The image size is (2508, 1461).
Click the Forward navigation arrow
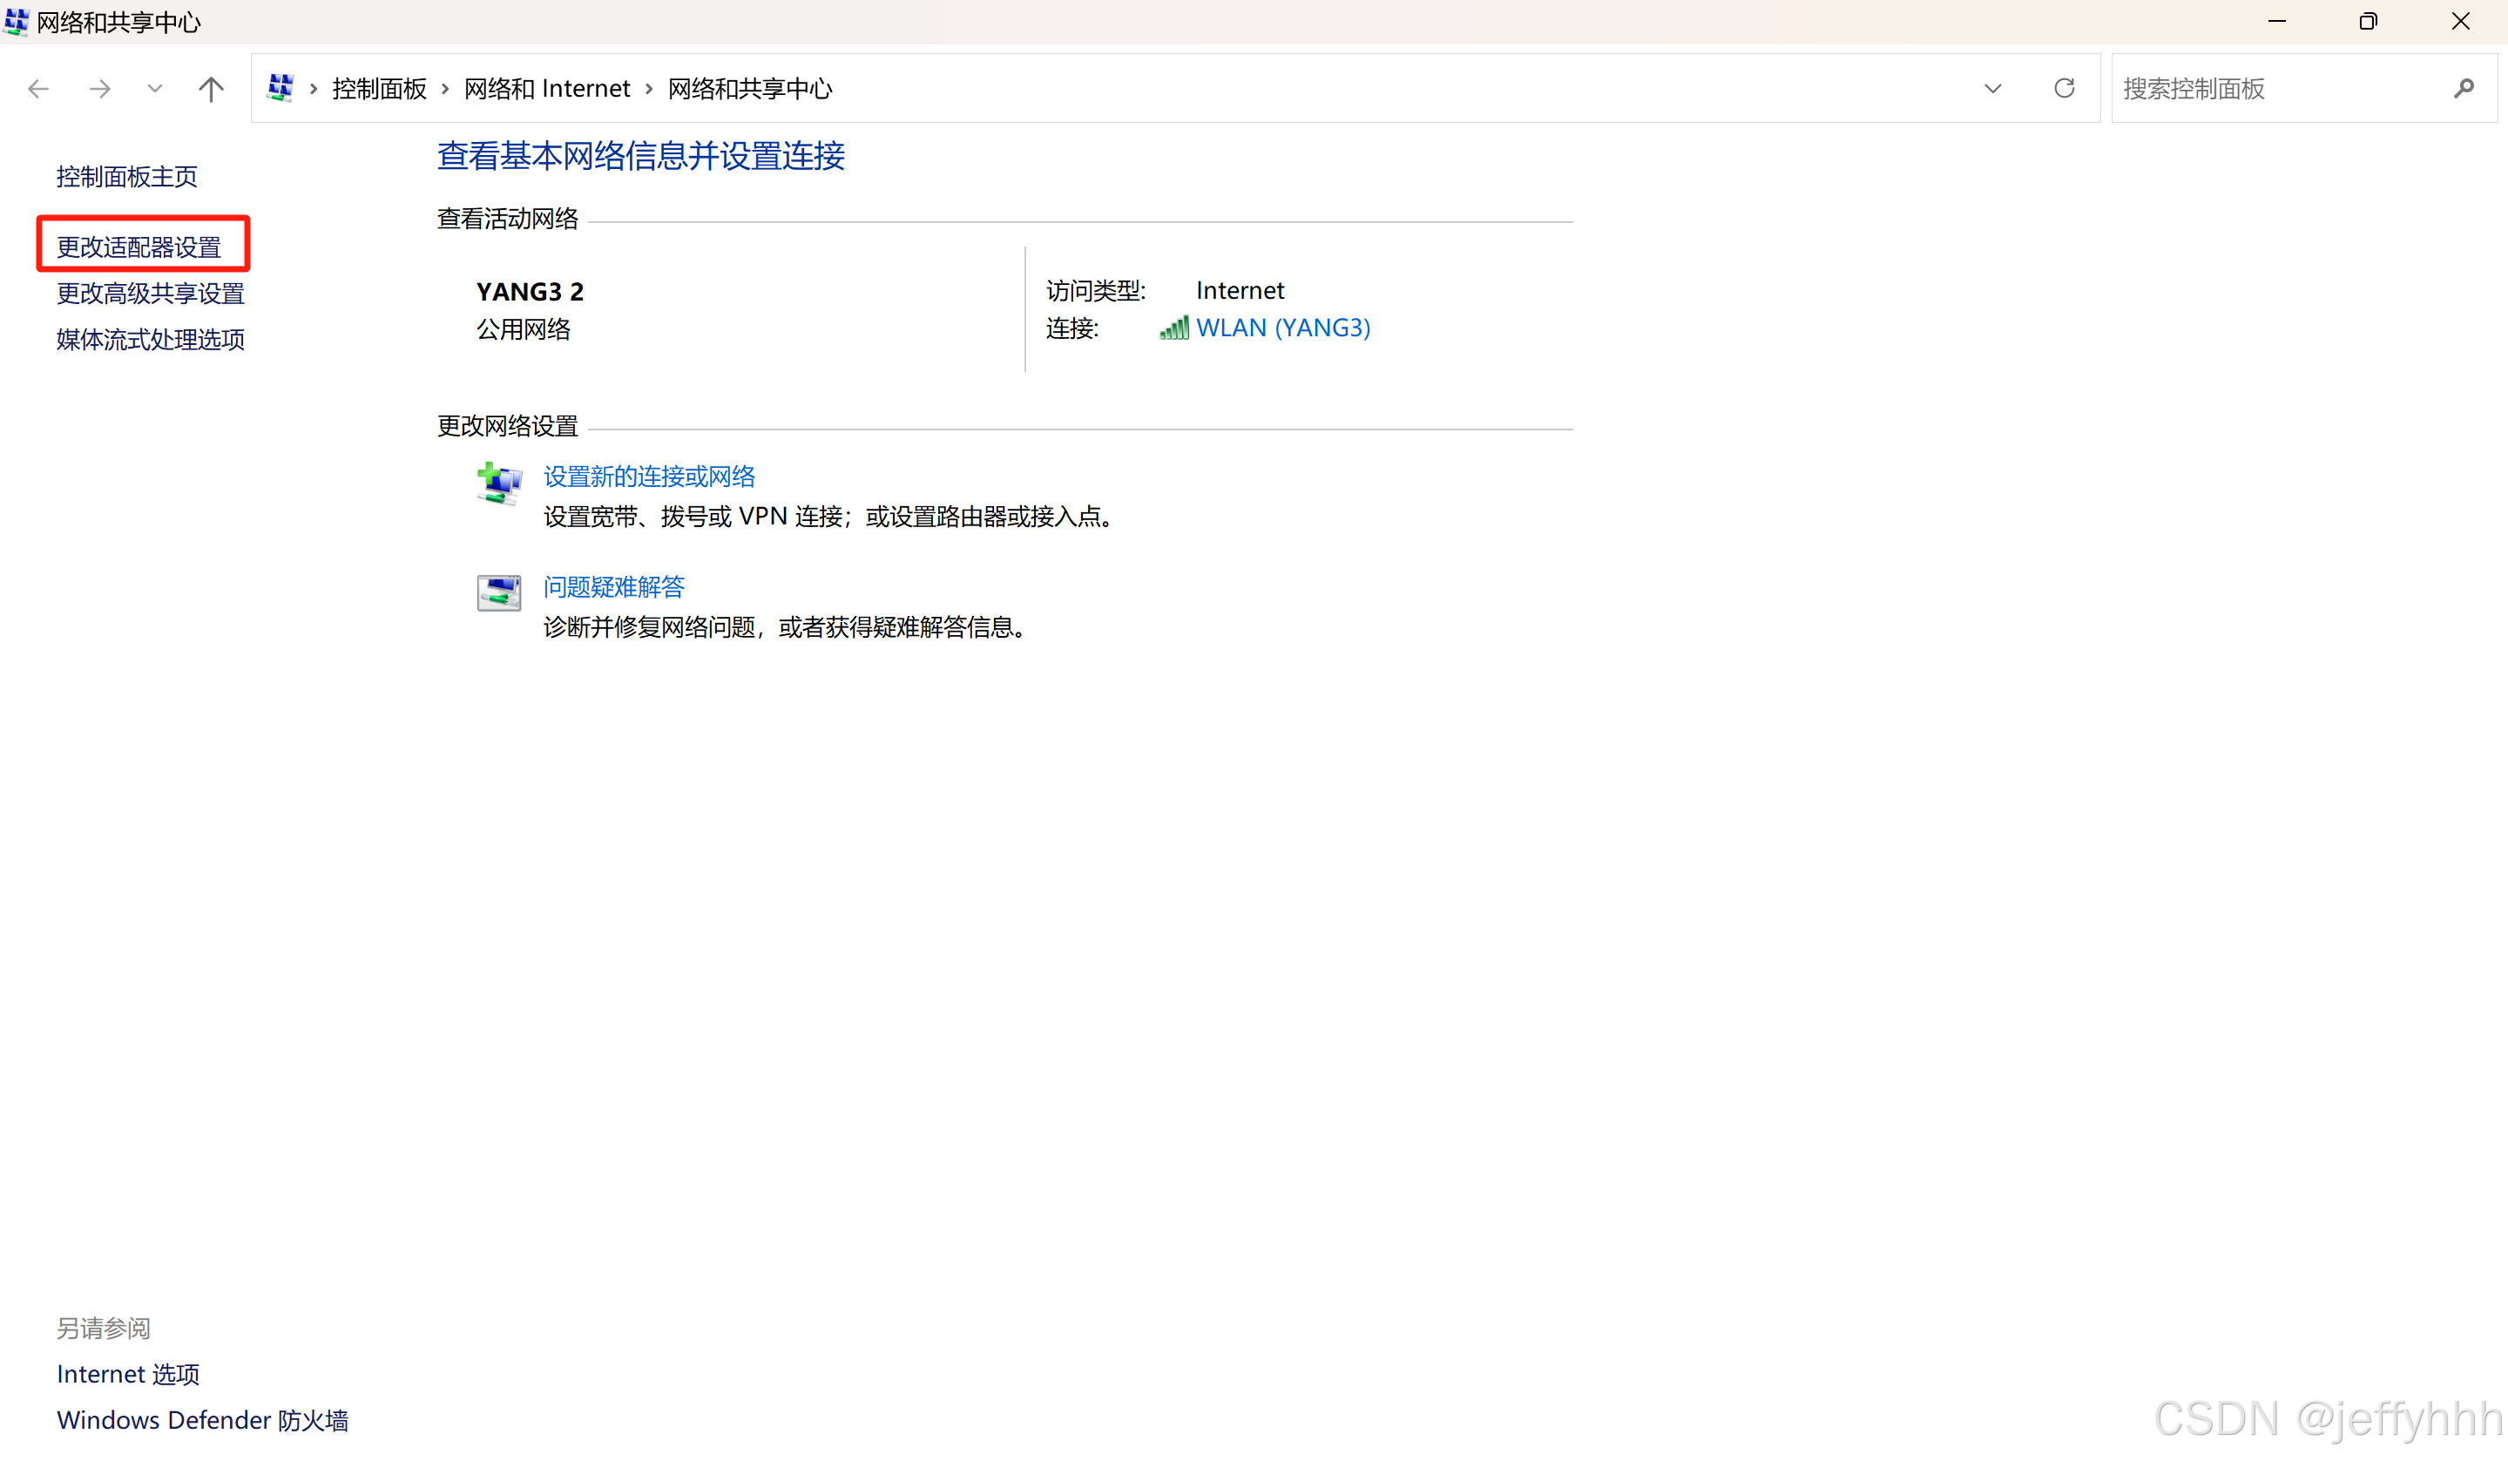coord(99,89)
